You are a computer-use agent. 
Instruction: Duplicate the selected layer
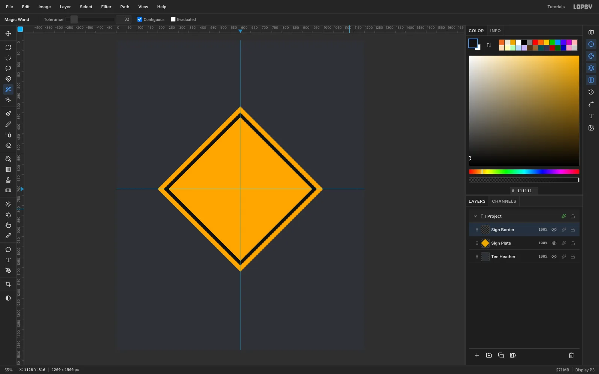501,355
